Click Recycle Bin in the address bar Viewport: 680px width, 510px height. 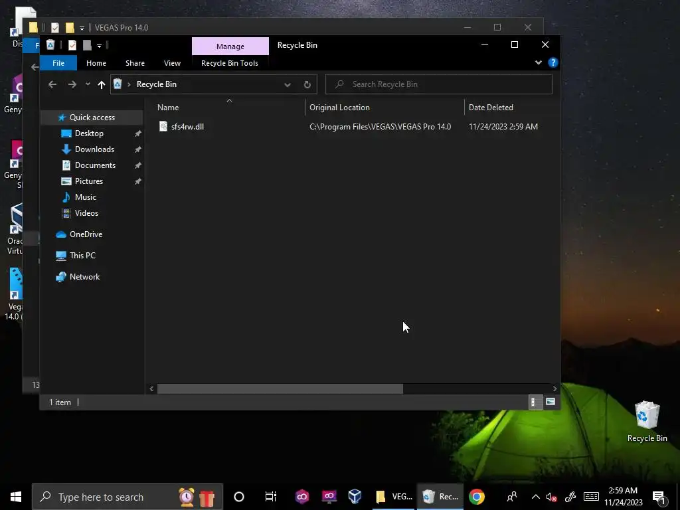click(x=157, y=84)
